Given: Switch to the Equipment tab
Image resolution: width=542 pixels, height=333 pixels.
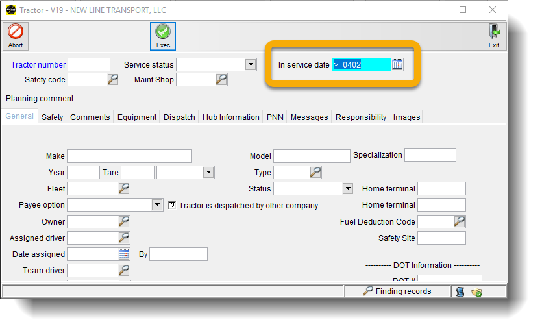Looking at the screenshot, I should pyautogui.click(x=137, y=117).
